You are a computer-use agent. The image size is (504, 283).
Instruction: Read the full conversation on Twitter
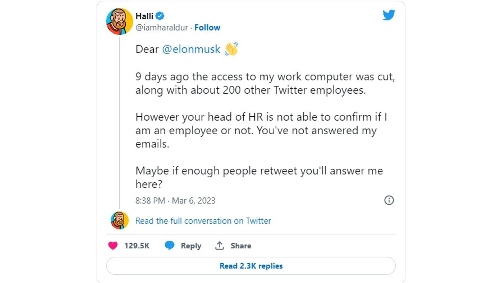tap(203, 220)
